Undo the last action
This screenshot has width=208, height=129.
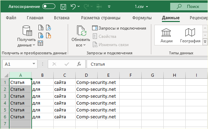pos(73,7)
